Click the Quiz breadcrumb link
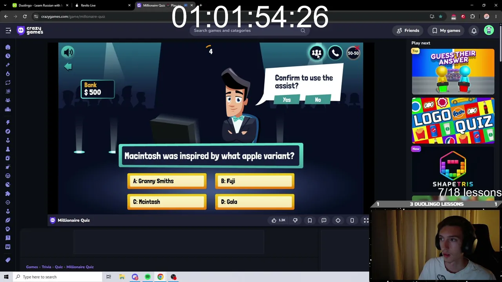 [58, 267]
